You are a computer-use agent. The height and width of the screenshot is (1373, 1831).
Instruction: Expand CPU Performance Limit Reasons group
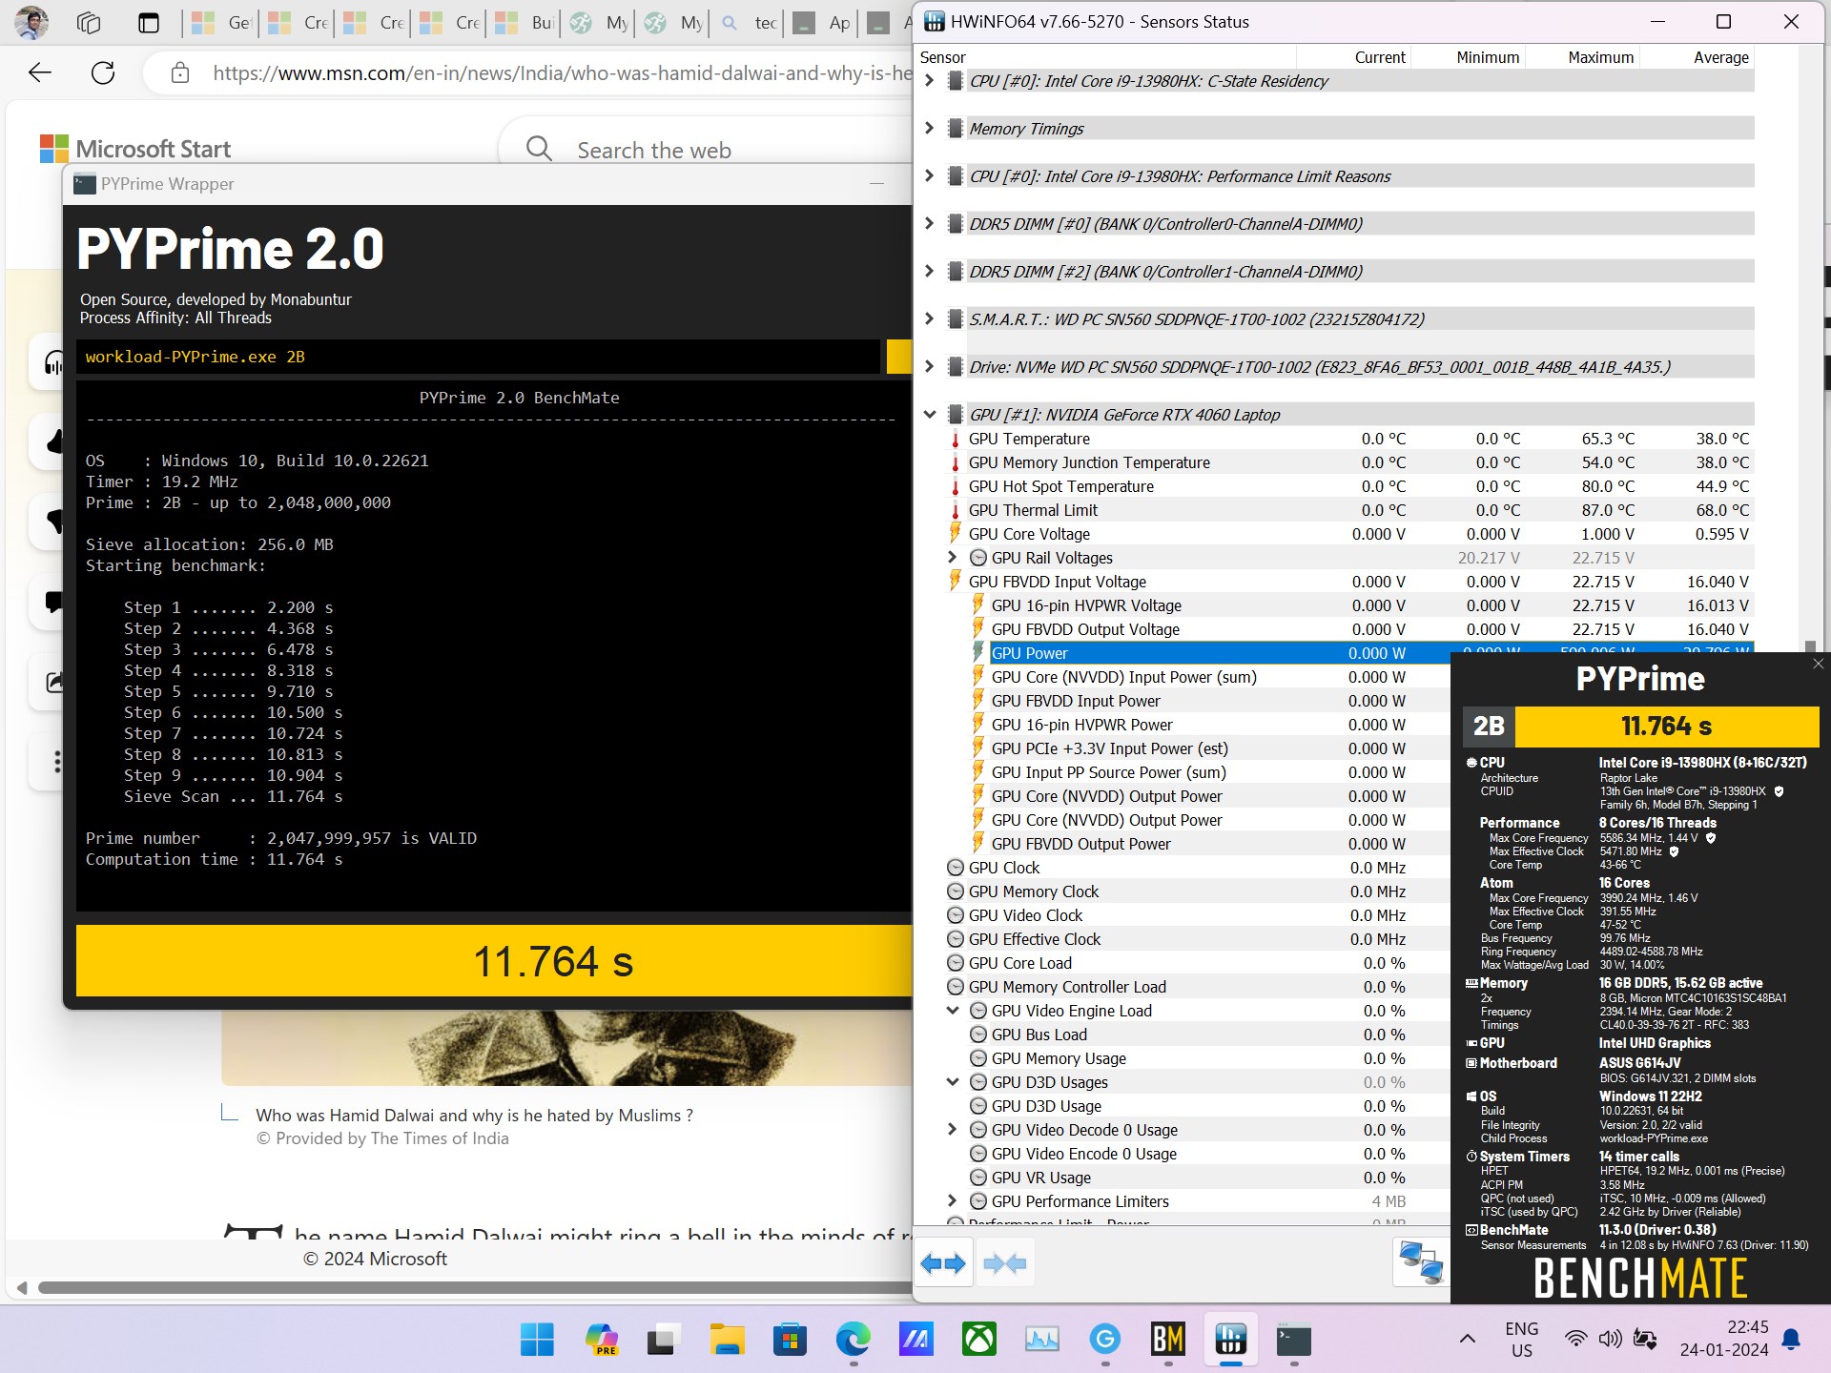[930, 176]
